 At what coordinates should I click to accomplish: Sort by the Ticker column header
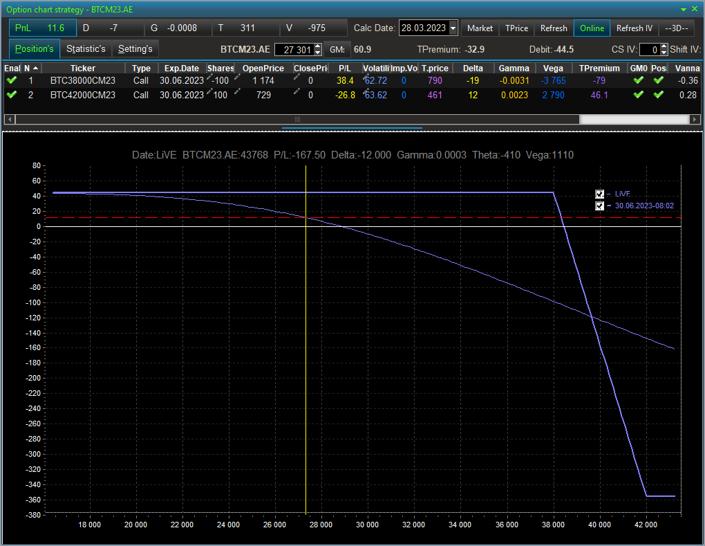tap(83, 68)
